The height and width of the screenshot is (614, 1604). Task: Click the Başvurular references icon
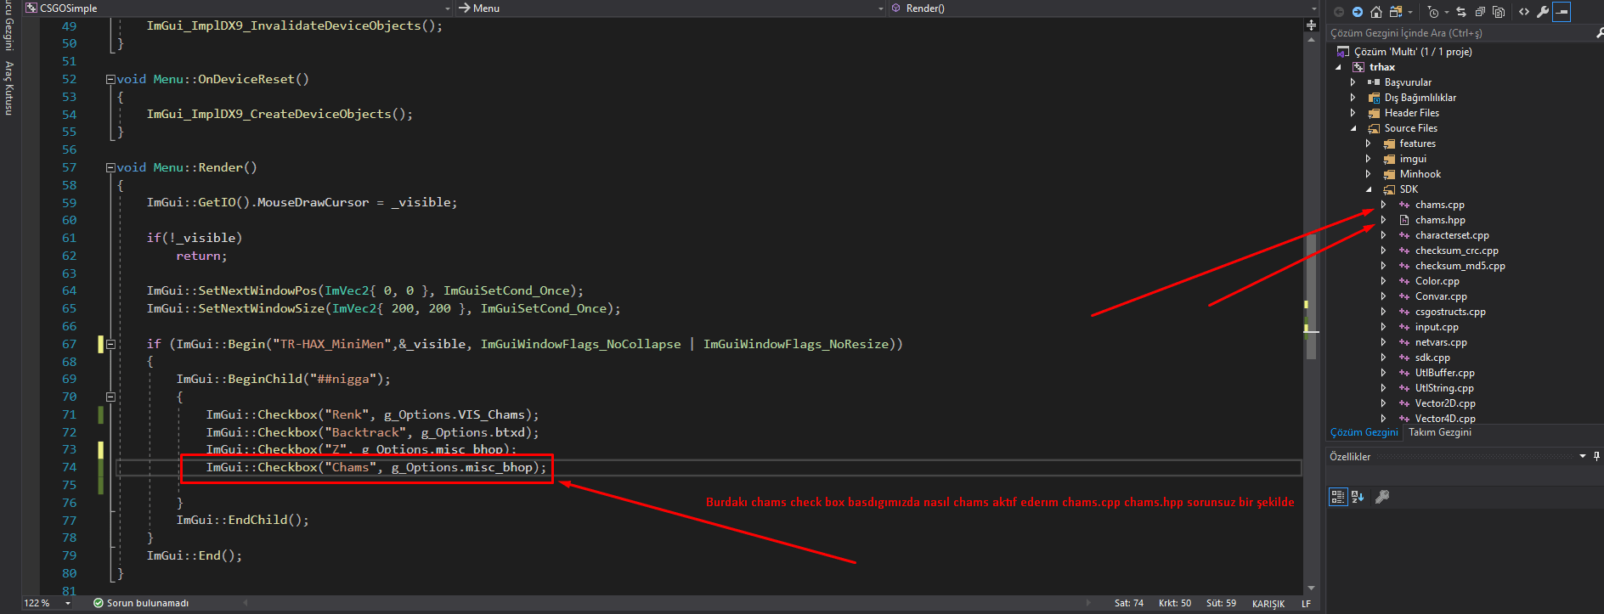click(1374, 82)
